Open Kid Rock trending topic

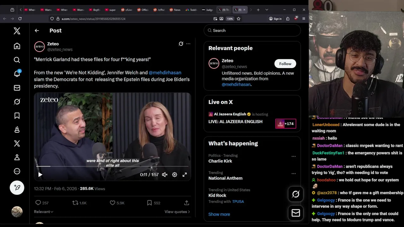click(217, 195)
